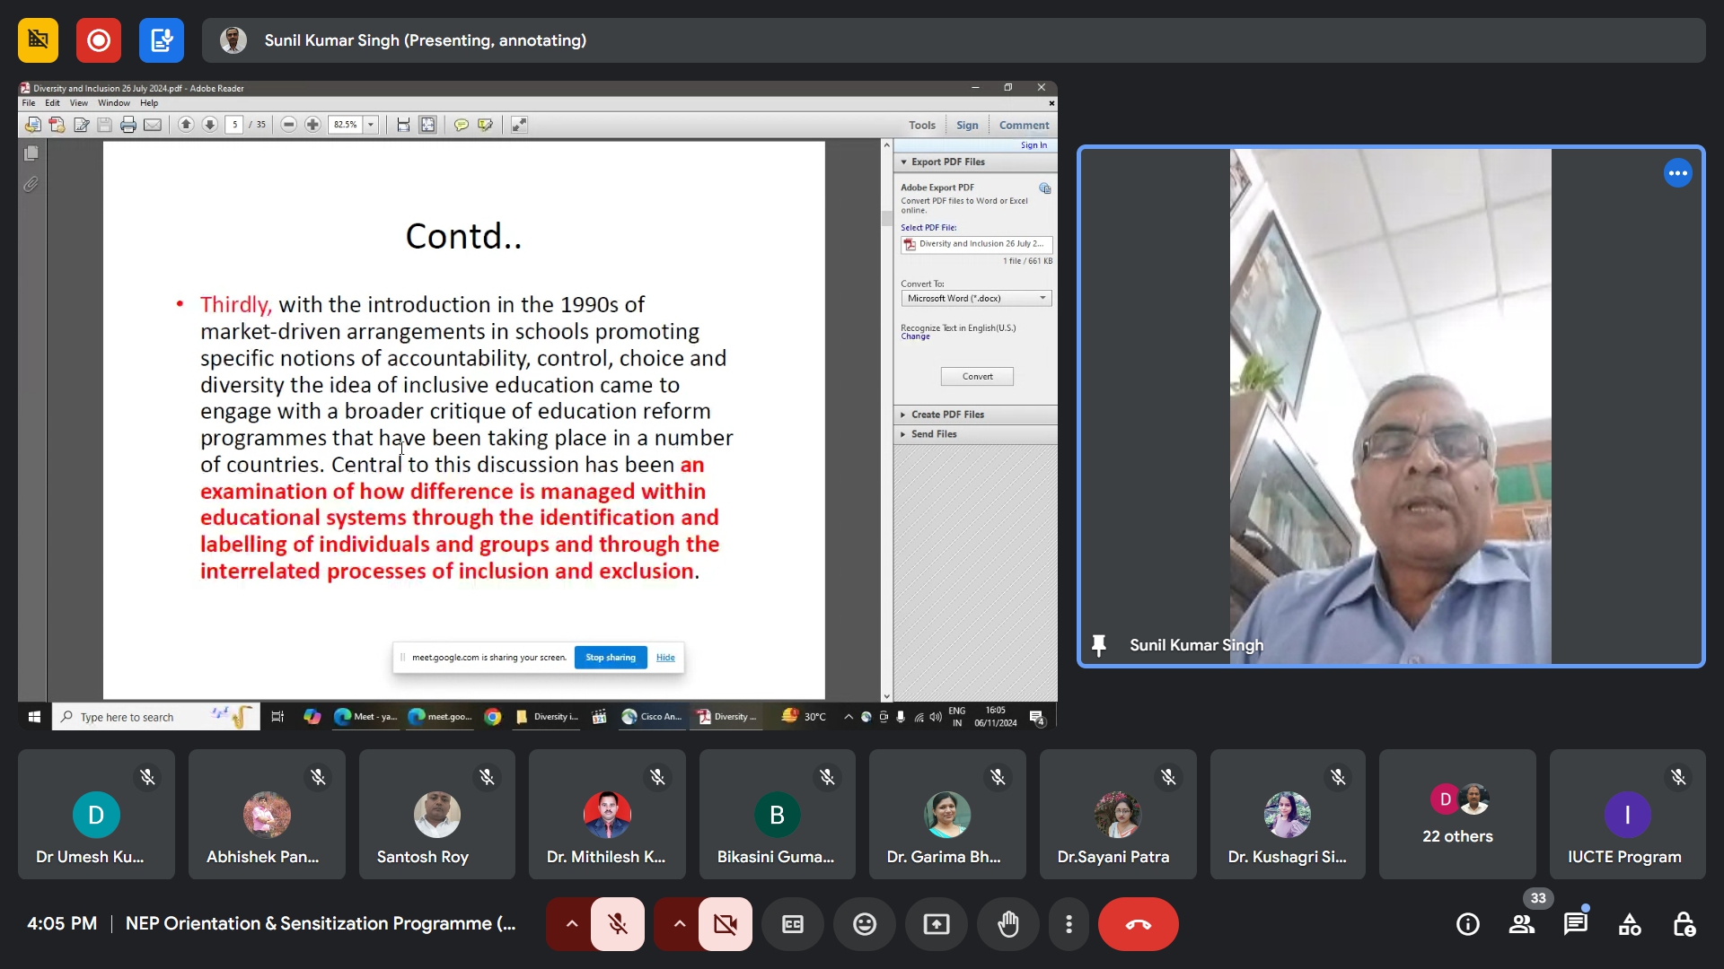Image resolution: width=1724 pixels, height=969 pixels.
Task: Click the red leave call button
Action: pyautogui.click(x=1138, y=924)
